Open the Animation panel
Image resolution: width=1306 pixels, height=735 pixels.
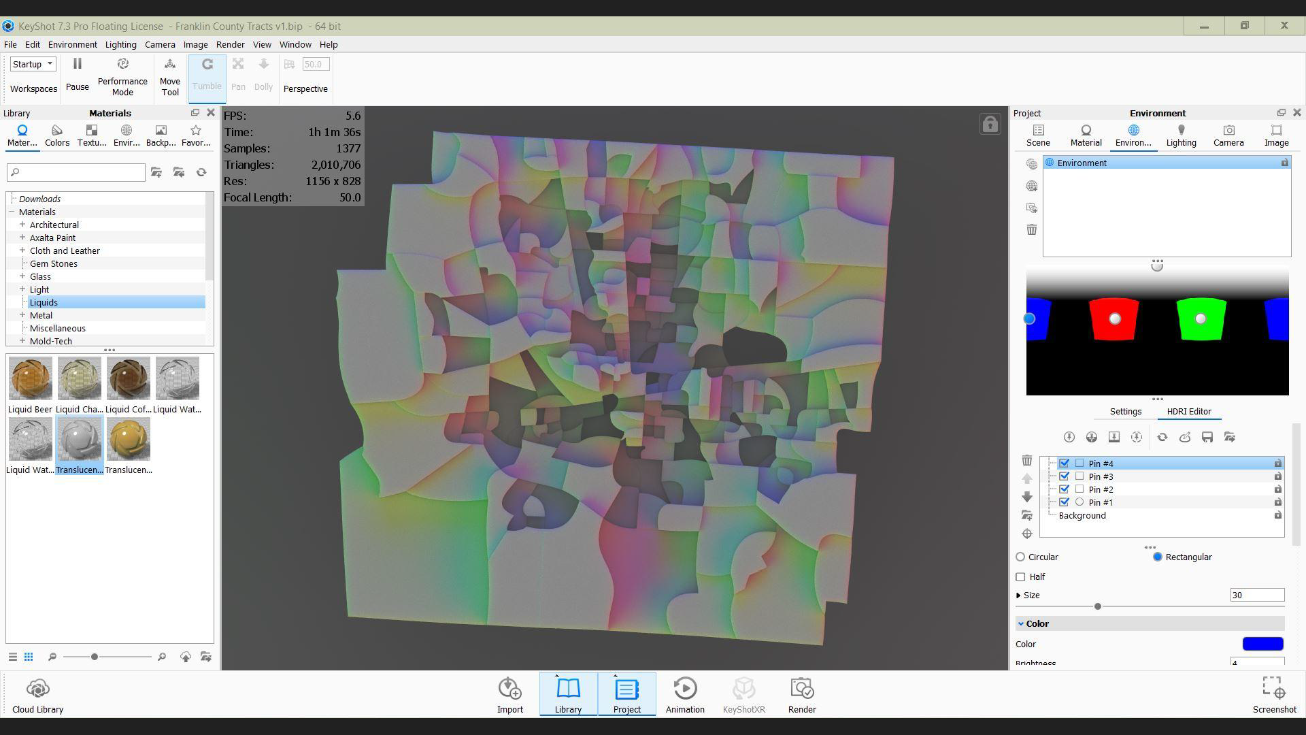pyautogui.click(x=684, y=689)
